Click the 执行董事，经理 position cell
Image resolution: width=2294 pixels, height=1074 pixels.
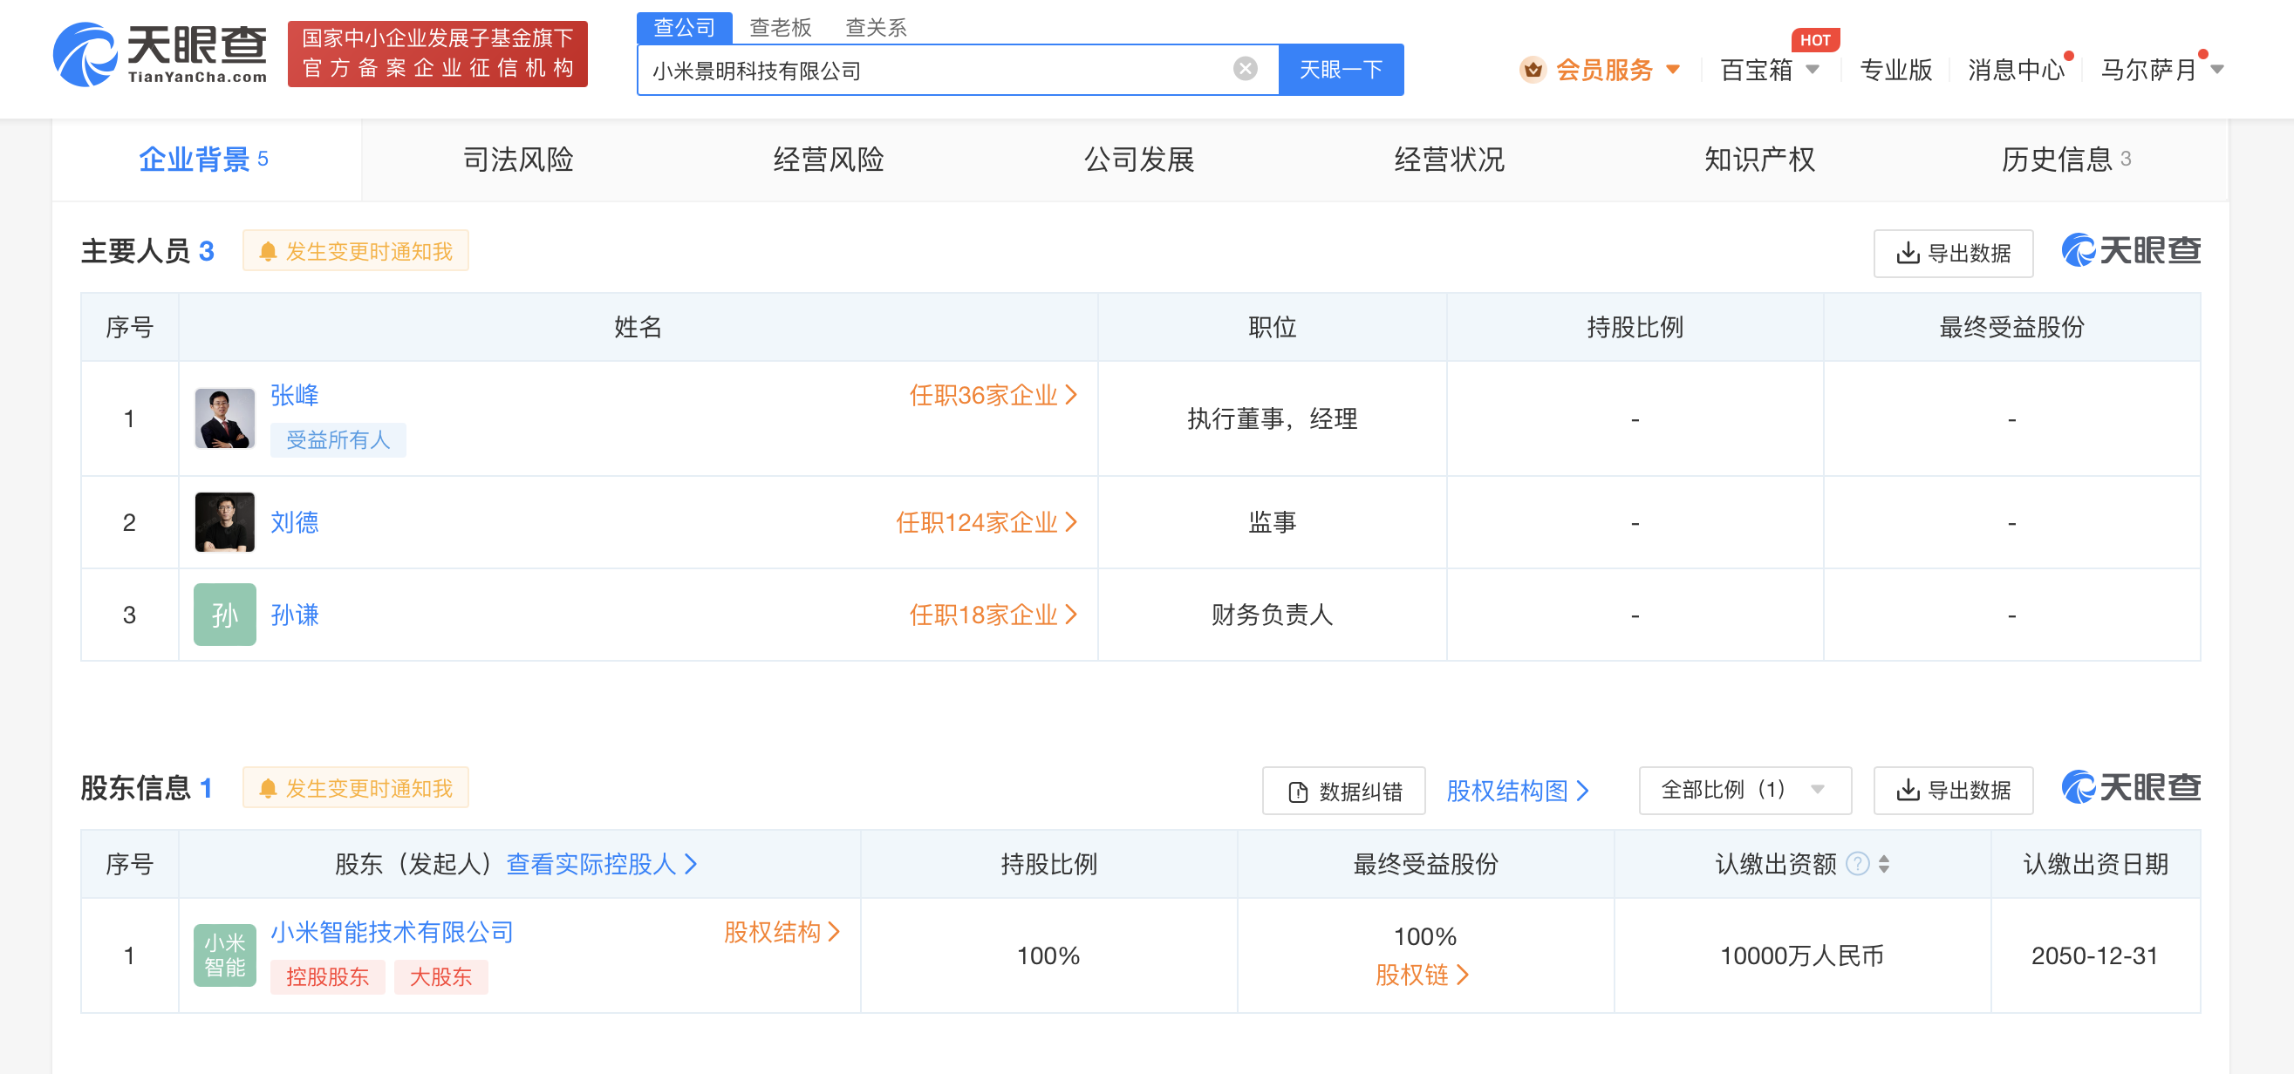[1272, 418]
